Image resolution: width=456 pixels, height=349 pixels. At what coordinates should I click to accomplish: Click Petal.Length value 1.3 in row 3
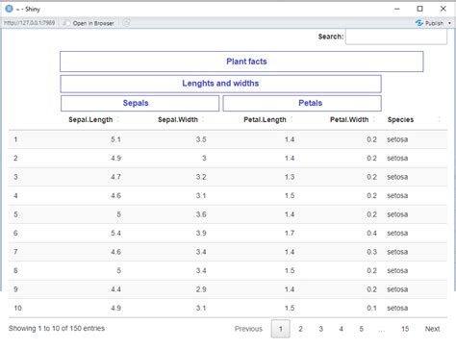pyautogui.click(x=290, y=177)
